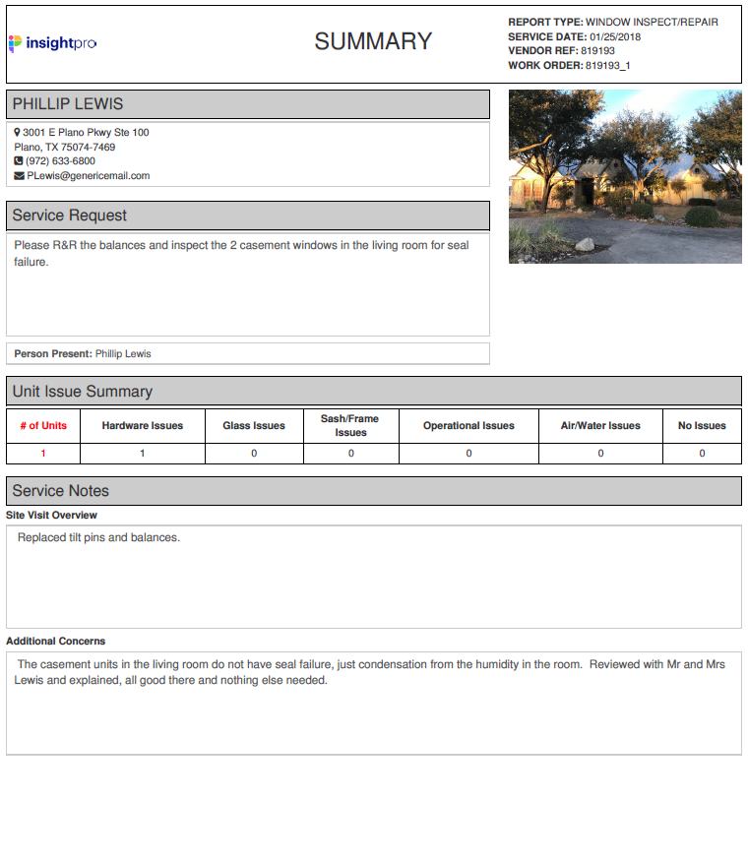
Task: Click the PHILLIP LEWIS name header
Action: 248,104
